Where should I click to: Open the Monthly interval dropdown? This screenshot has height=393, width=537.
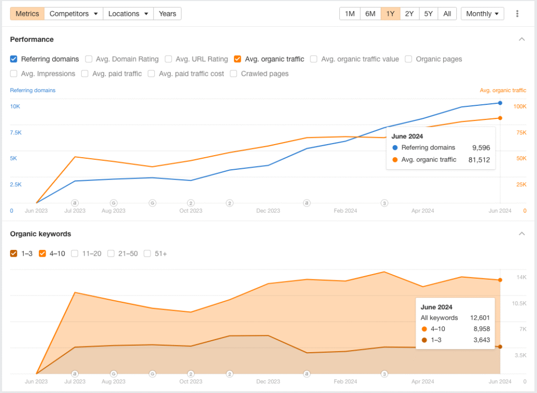[x=482, y=14]
